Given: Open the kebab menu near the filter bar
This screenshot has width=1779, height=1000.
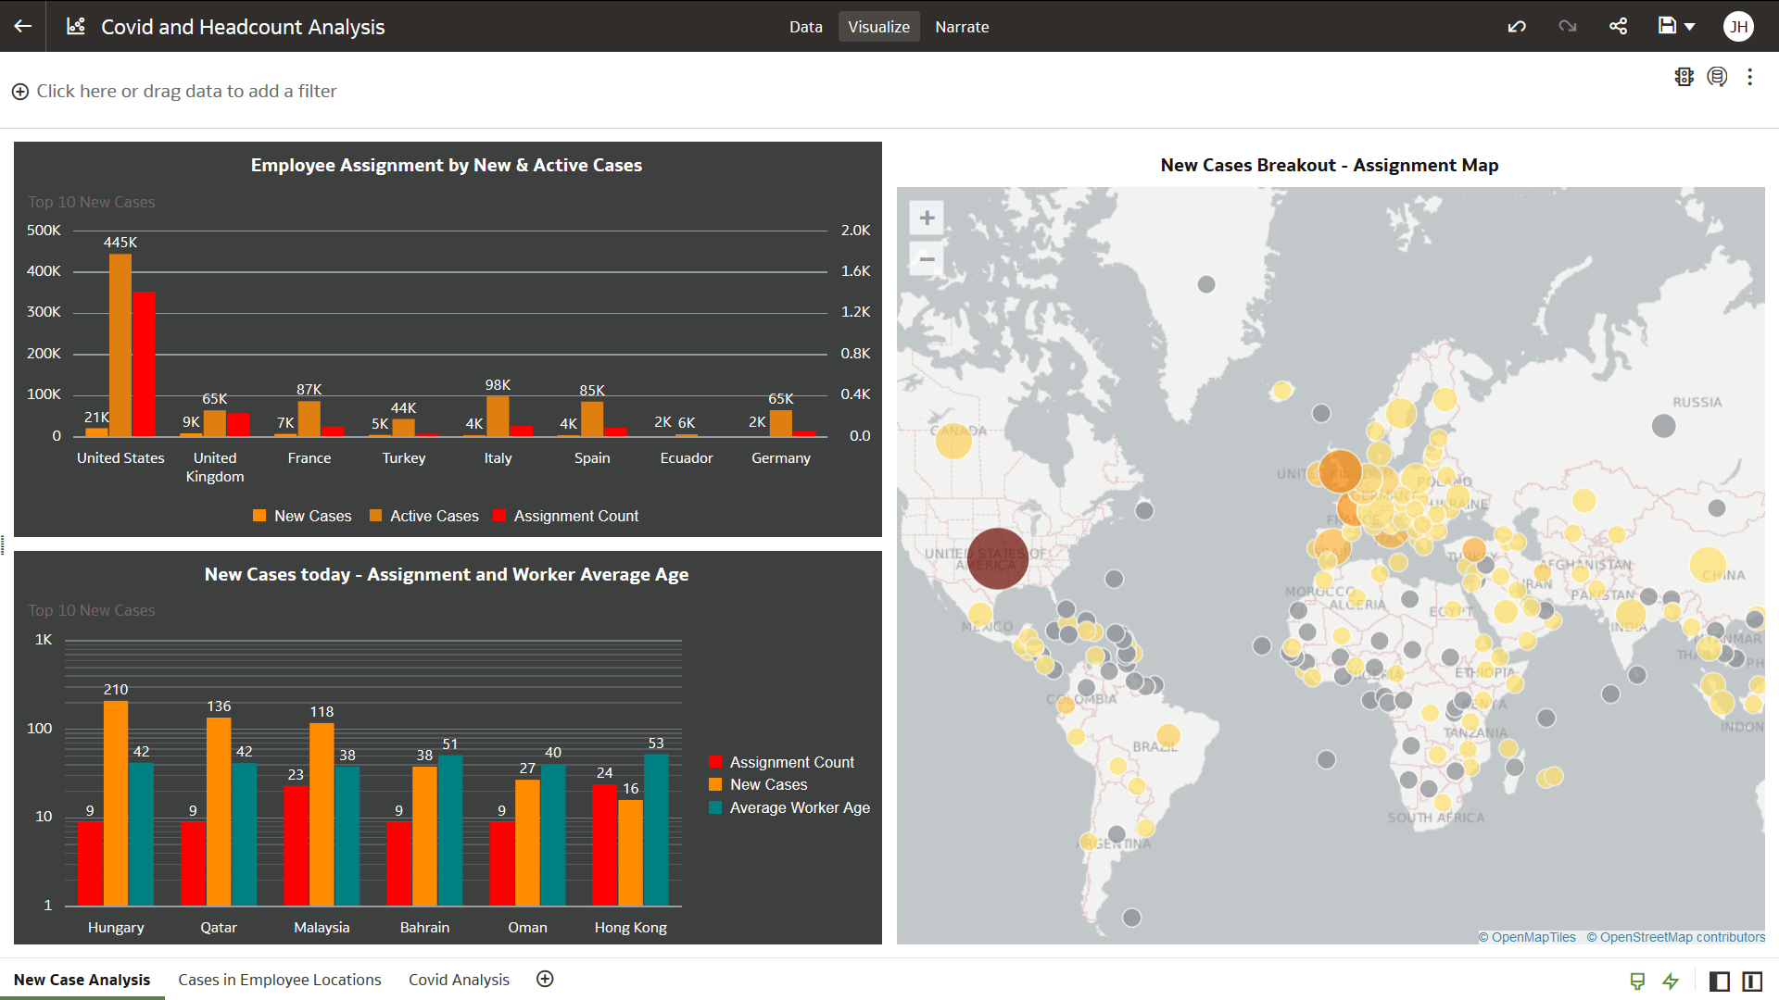Looking at the screenshot, I should click(x=1750, y=77).
